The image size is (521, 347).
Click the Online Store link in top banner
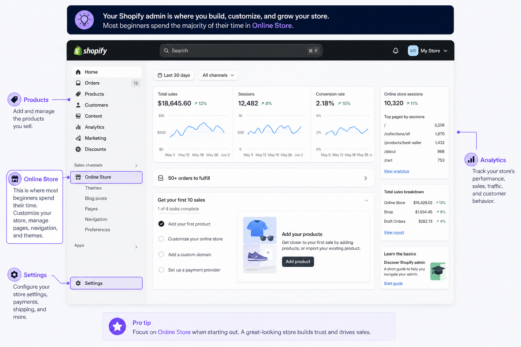pos(272,26)
